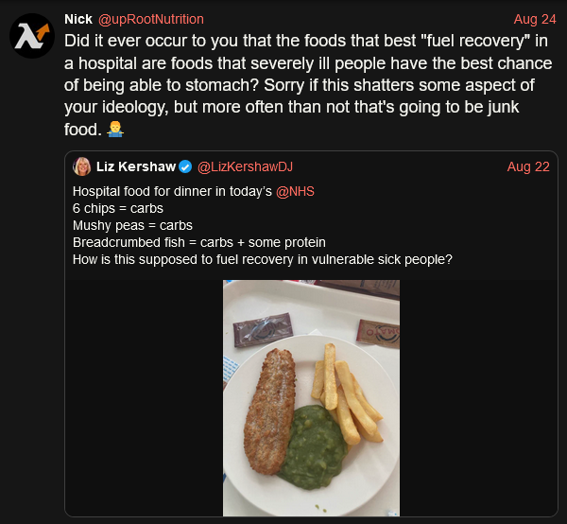Screen dimensions: 567x524
Task: Click the "Breadcrumbed fish" text line
Action: click(x=198, y=242)
